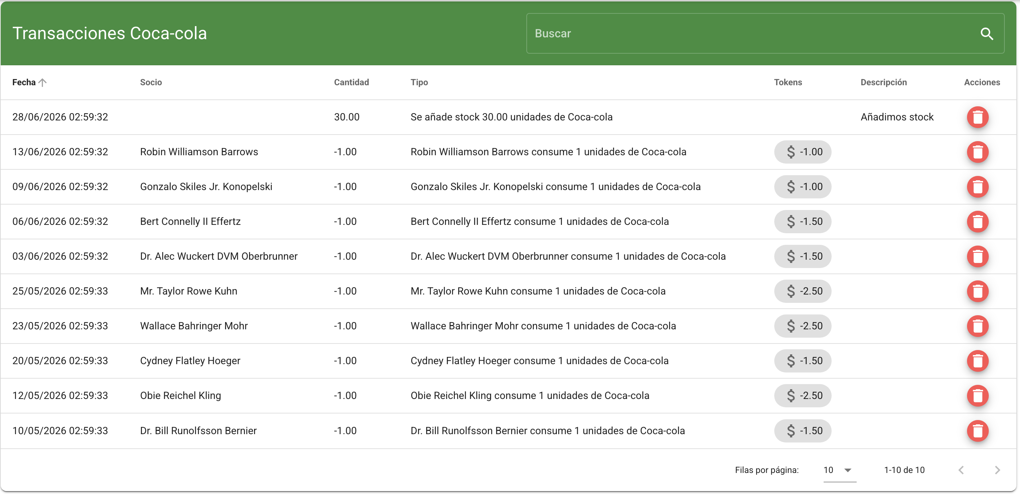Delete Gonzalo Skiles Jr. Konopelski transaction
Image resolution: width=1020 pixels, height=494 pixels.
pos(977,187)
